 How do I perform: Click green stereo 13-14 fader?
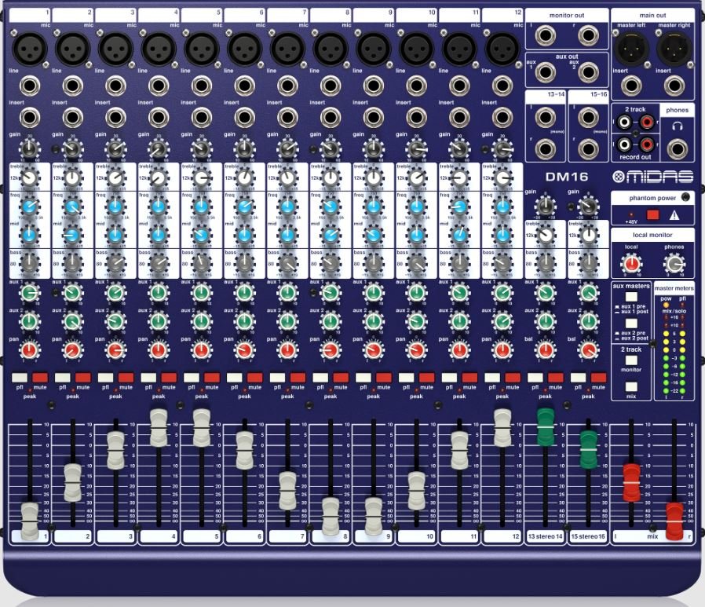546,427
